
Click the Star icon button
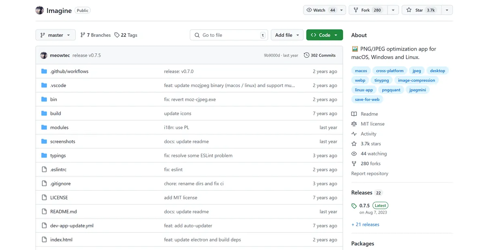click(x=409, y=10)
